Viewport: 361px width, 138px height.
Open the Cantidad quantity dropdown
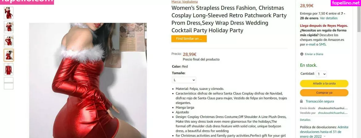(x=321, y=74)
